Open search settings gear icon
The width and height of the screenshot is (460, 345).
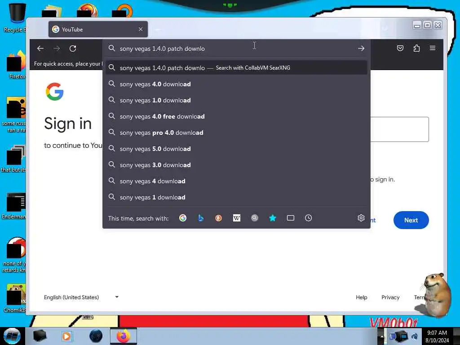click(x=361, y=218)
